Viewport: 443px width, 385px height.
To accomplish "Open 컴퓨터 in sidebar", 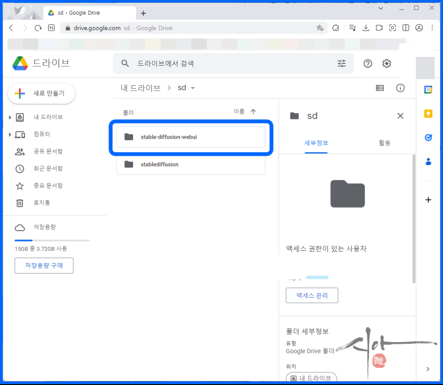I will 42,134.
